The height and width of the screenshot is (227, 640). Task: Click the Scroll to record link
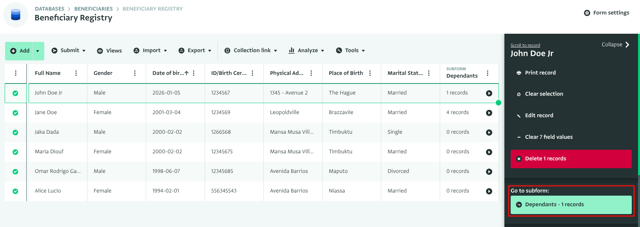coord(525,45)
